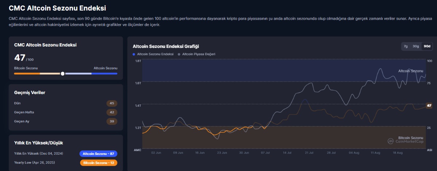Viewport: 437px width, 171px height.
Task: Click the index score 47
Action: click(20, 57)
